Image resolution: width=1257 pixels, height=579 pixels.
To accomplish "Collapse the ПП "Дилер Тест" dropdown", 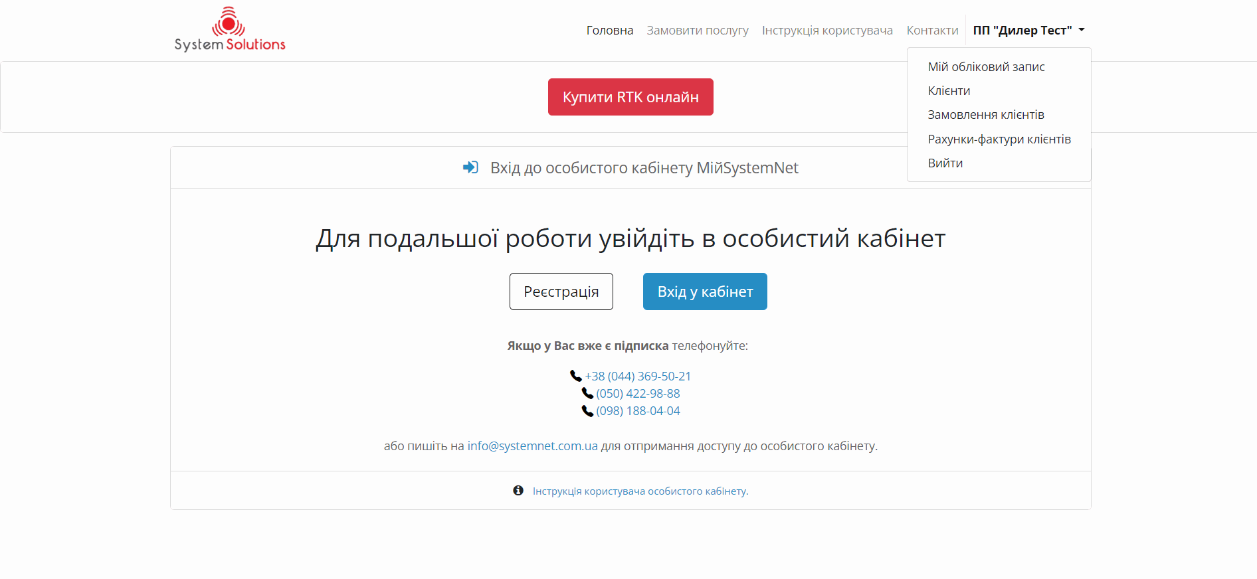I will tap(1028, 31).
